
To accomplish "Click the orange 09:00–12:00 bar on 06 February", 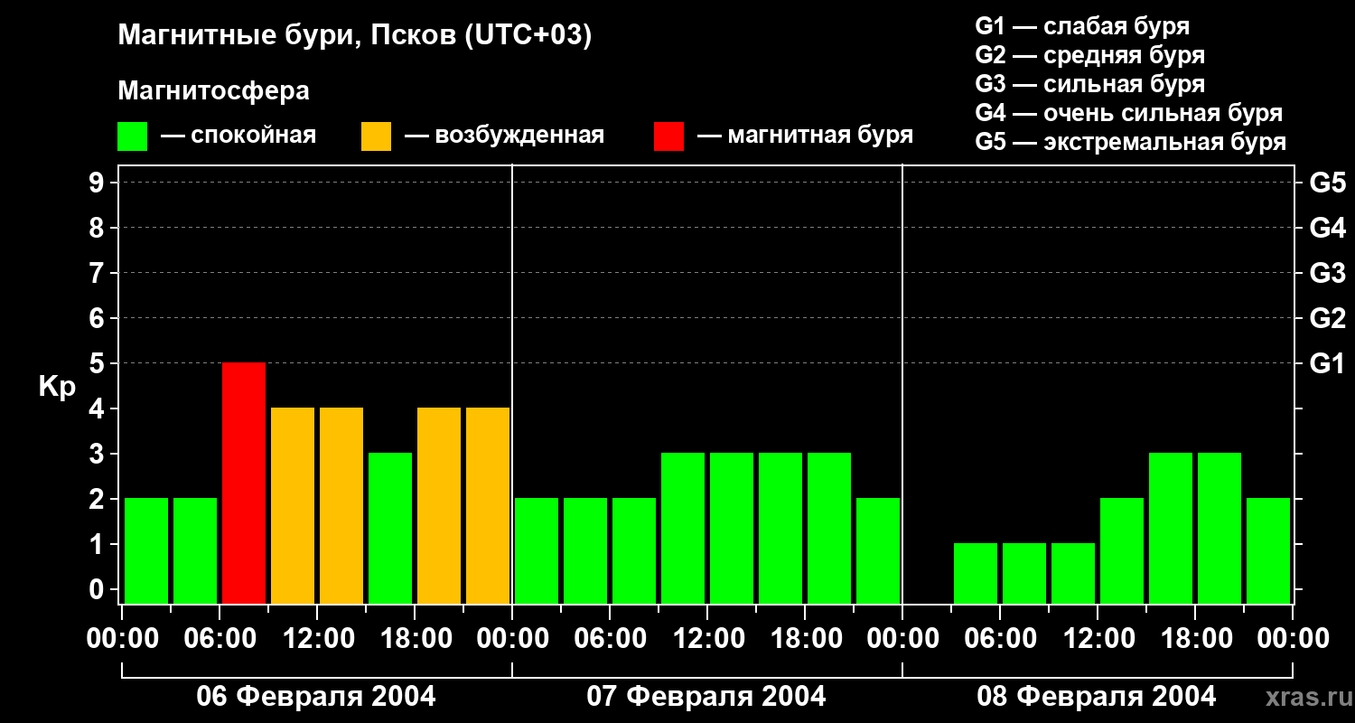I will (x=293, y=506).
